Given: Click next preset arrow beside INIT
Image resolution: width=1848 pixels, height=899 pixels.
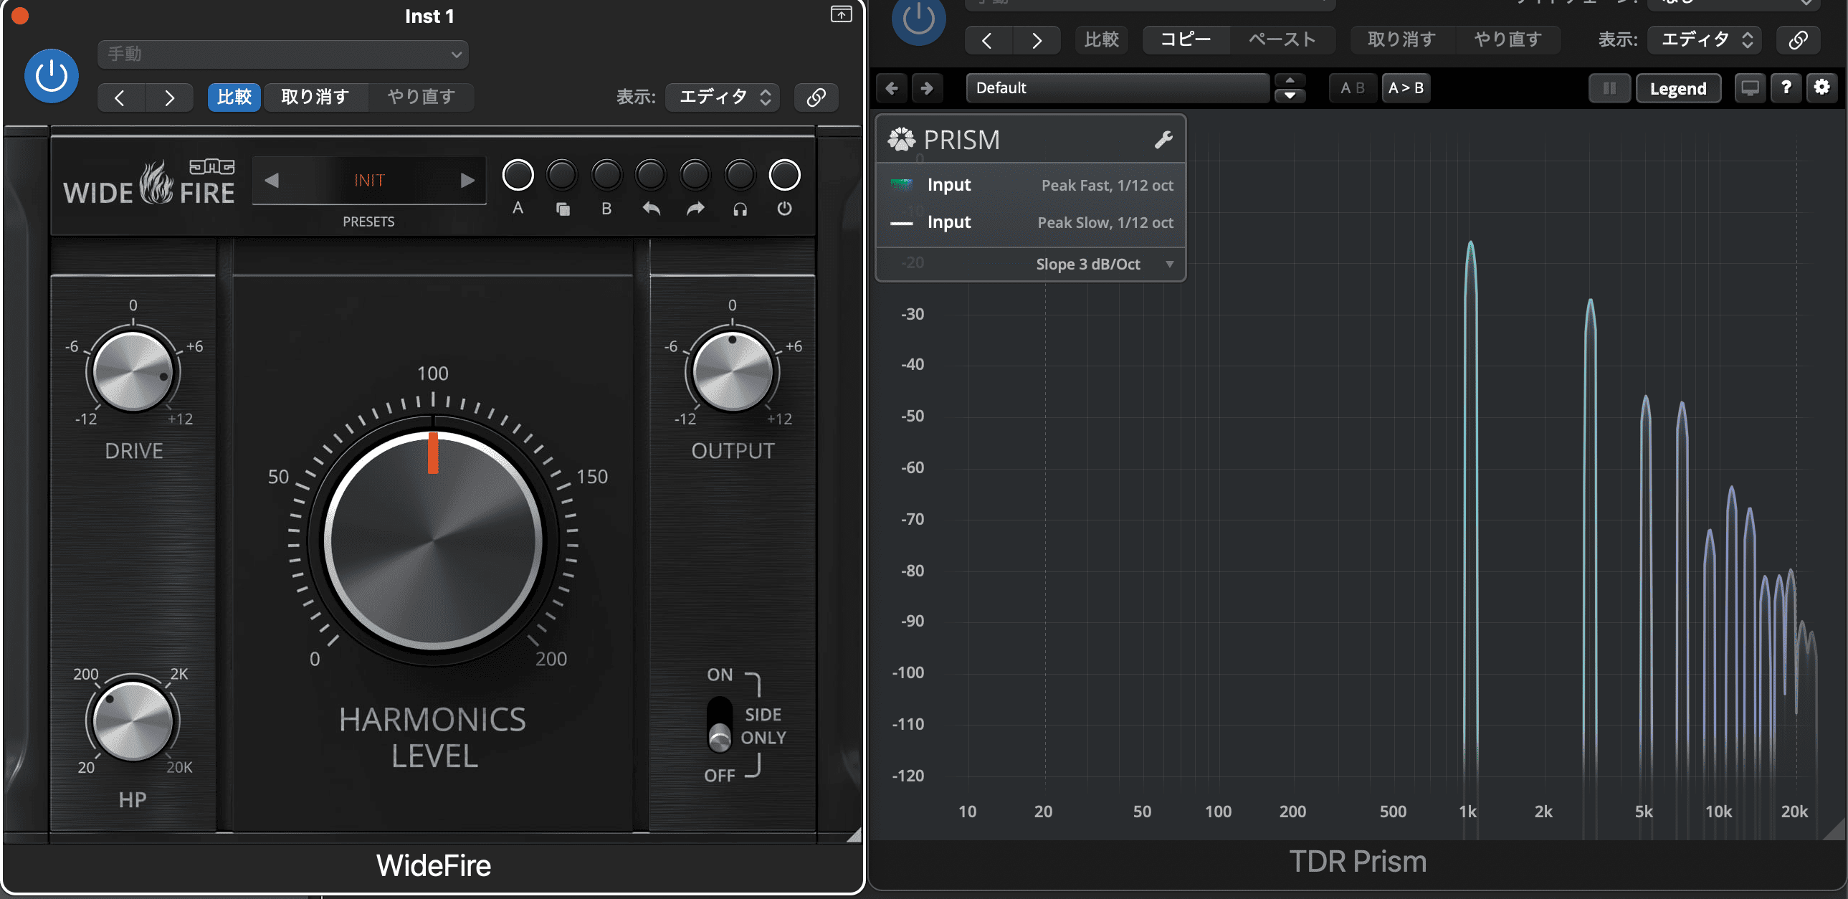Looking at the screenshot, I should (x=467, y=180).
